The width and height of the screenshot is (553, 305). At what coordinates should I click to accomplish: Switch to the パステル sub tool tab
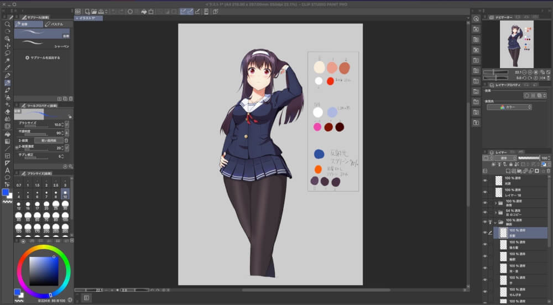coord(59,24)
